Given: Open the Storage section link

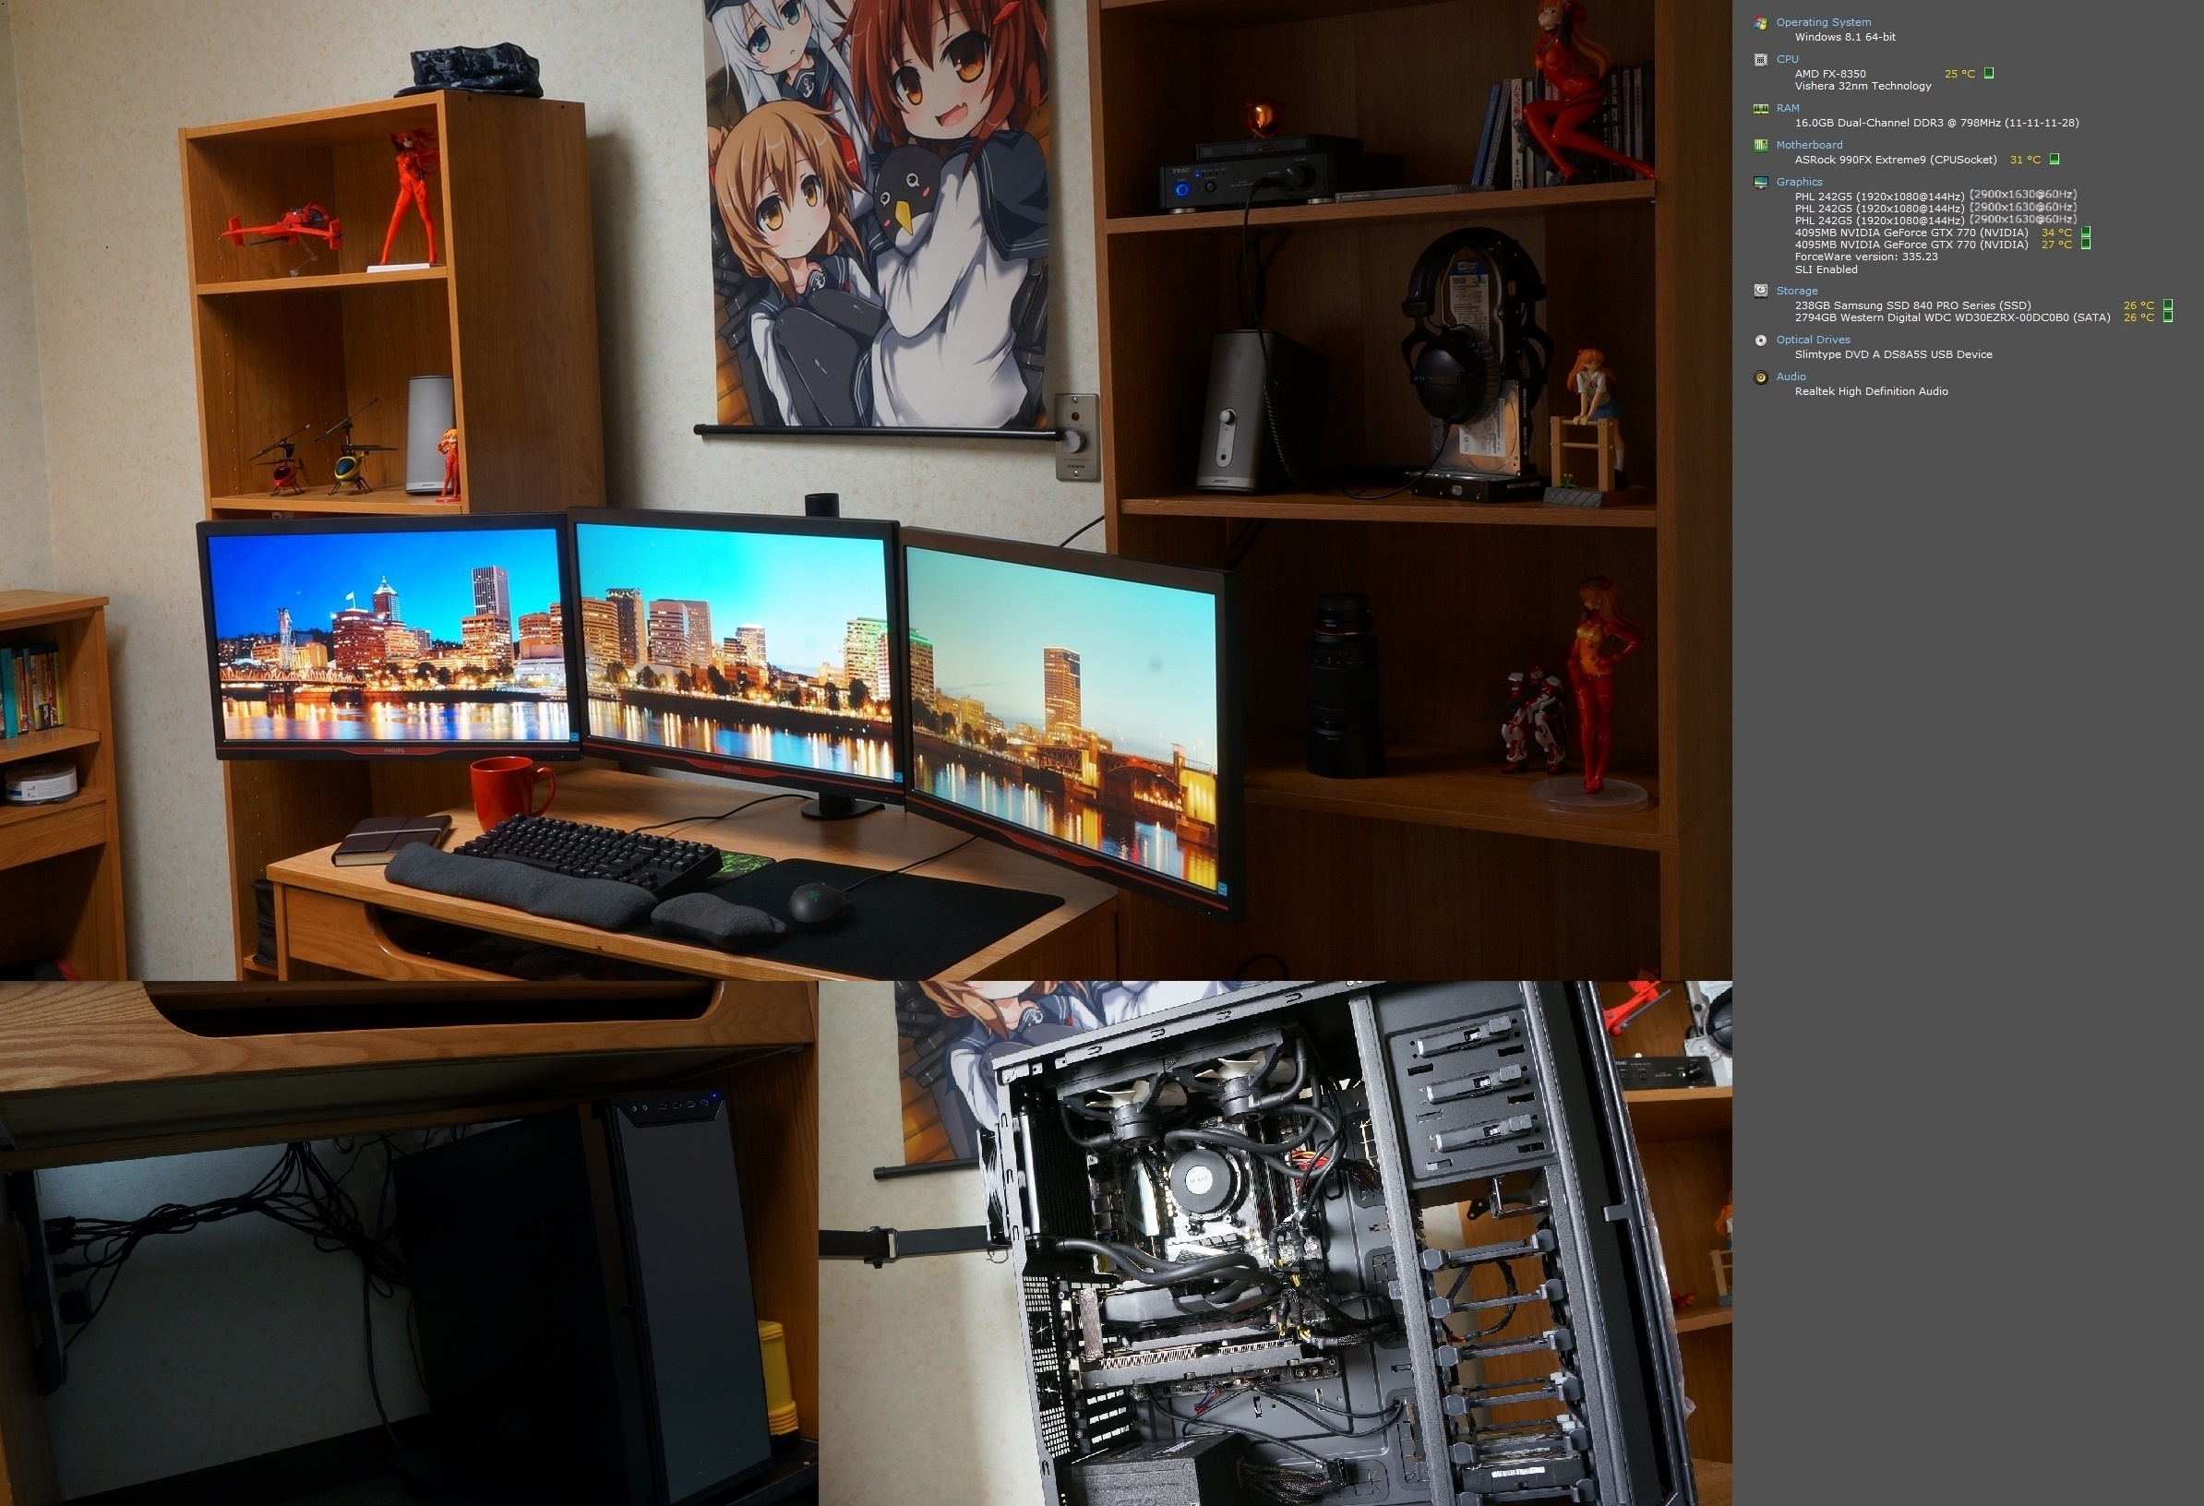Looking at the screenshot, I should coord(1796,292).
